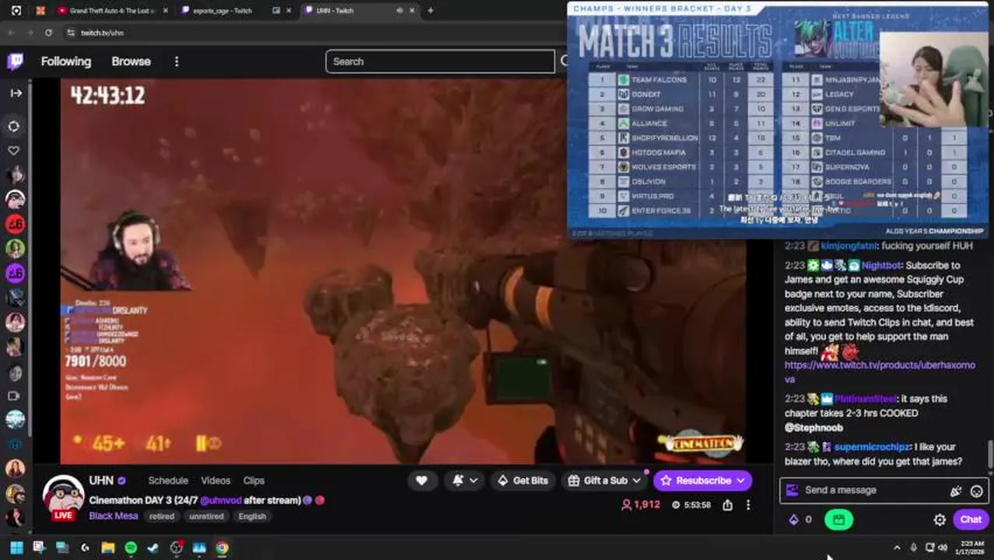Open the UHN channel avatar
994x560 pixels.
coord(62,495)
